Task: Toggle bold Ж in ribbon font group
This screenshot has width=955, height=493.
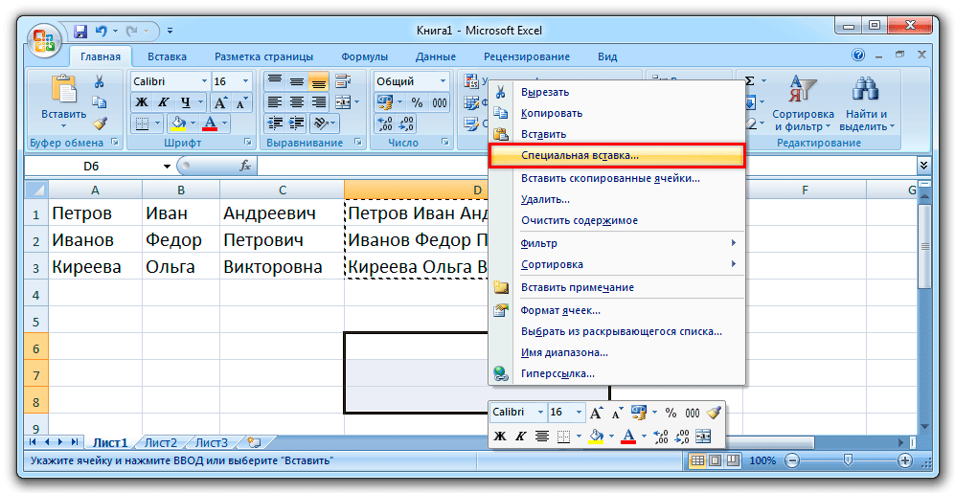Action: [x=142, y=101]
